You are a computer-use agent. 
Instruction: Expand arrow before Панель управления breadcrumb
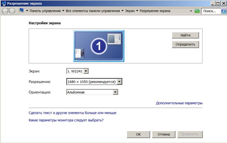click(x=27, y=11)
